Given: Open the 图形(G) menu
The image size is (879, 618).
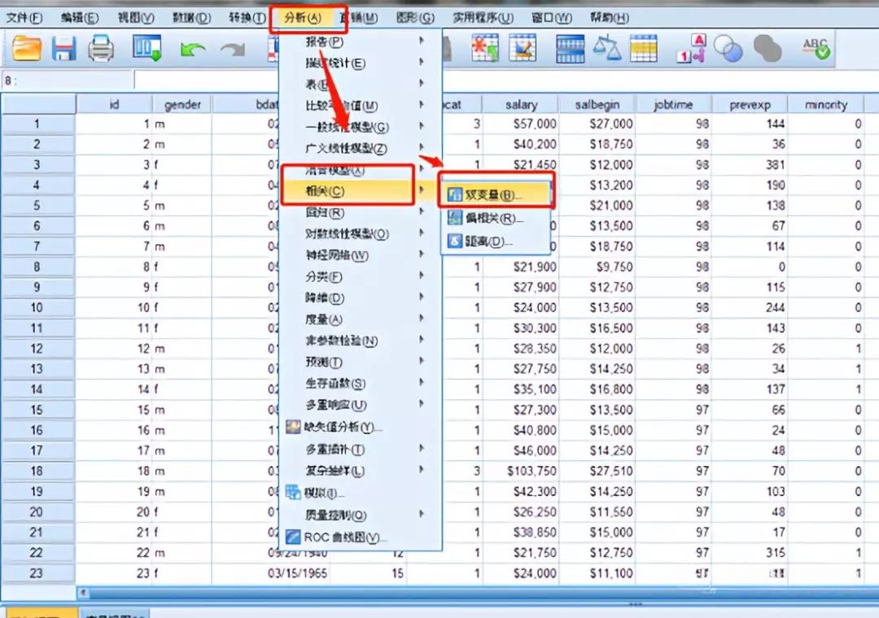Looking at the screenshot, I should tap(415, 18).
